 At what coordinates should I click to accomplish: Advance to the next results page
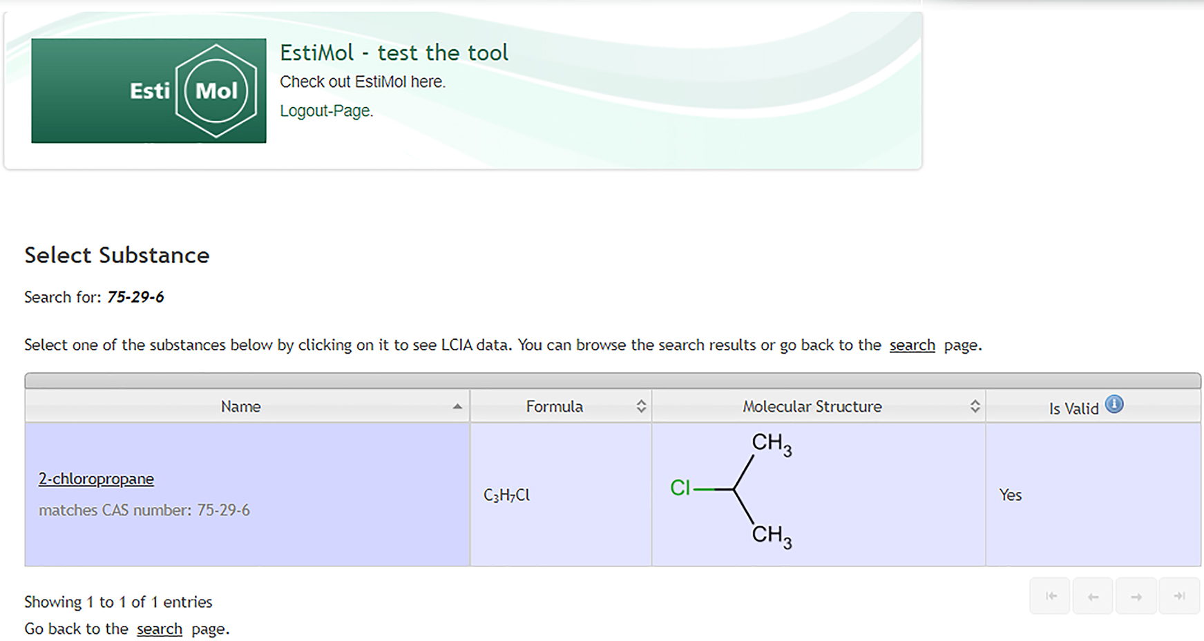pyautogui.click(x=1136, y=595)
